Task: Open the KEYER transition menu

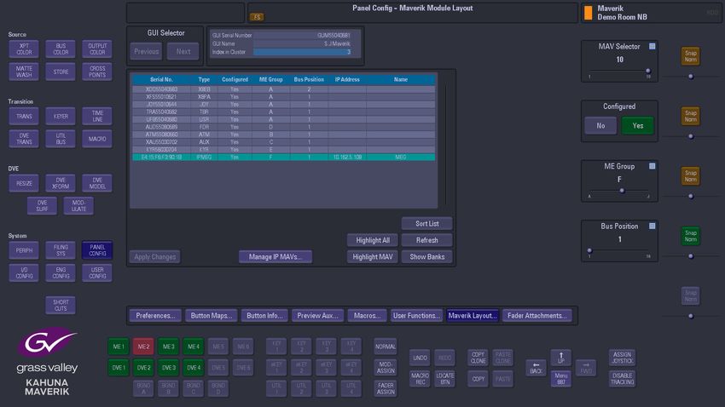Action: coord(61,117)
